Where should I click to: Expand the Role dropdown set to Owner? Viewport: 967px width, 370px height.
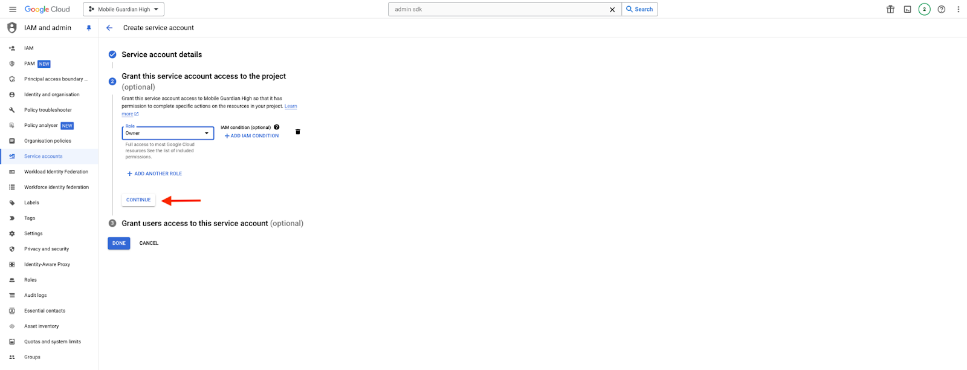point(168,133)
